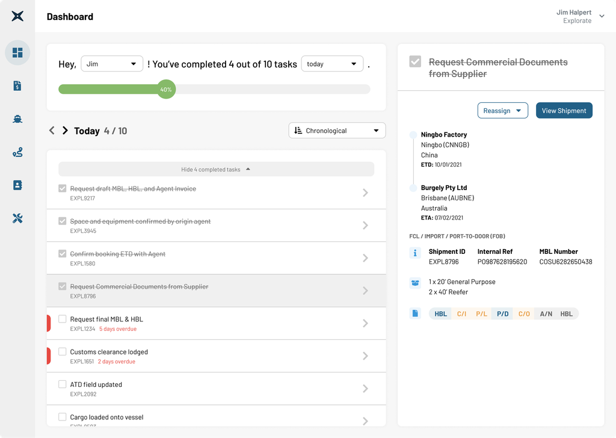Select C/O document tab
The height and width of the screenshot is (438, 616).
(524, 313)
